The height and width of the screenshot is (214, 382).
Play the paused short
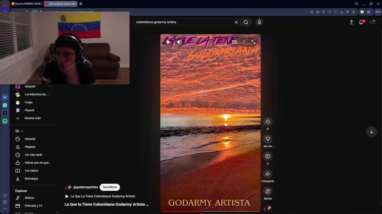(168, 42)
